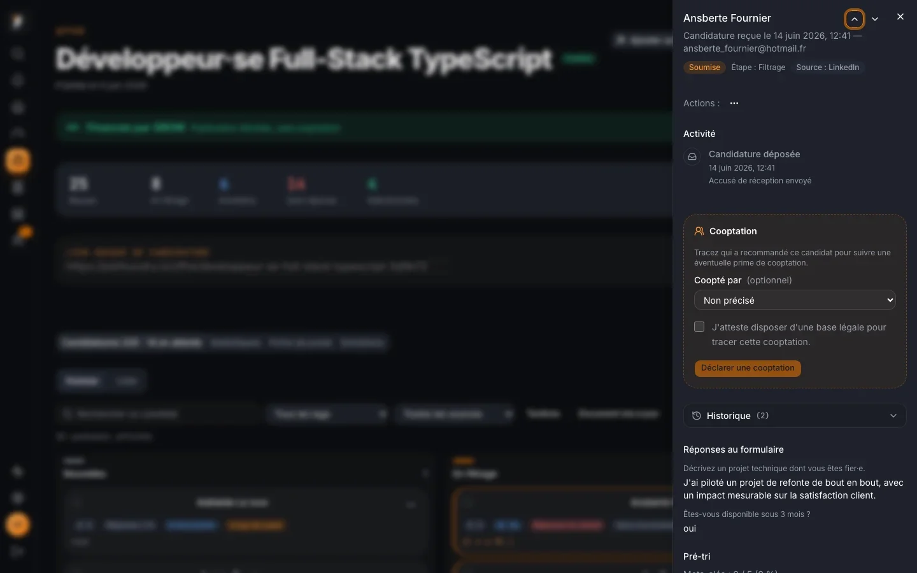This screenshot has width=917, height=573.
Task: Click the Source : LinkedIn tag
Action: (827, 67)
